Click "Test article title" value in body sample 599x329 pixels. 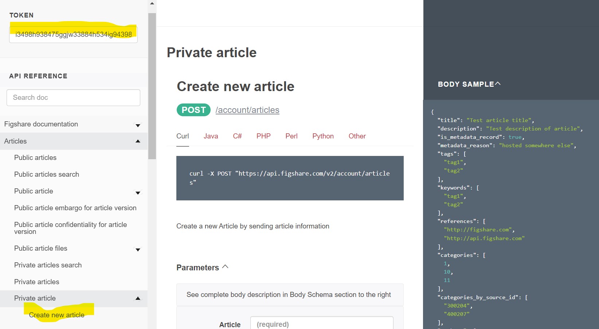[499, 120]
